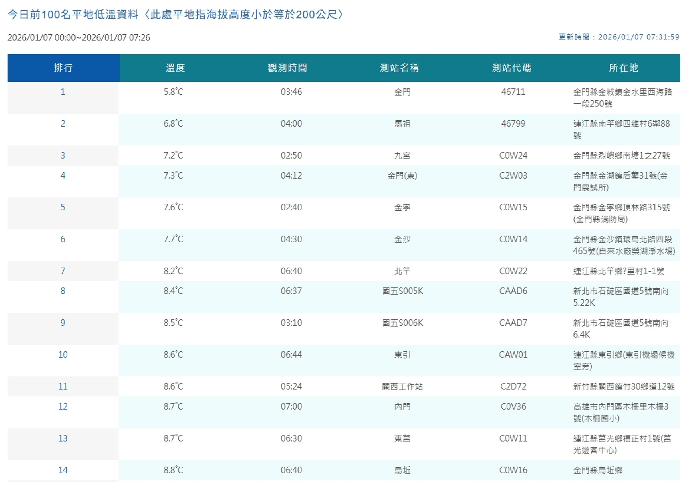Click station code CAAD6
685x482 pixels.
tap(513, 291)
